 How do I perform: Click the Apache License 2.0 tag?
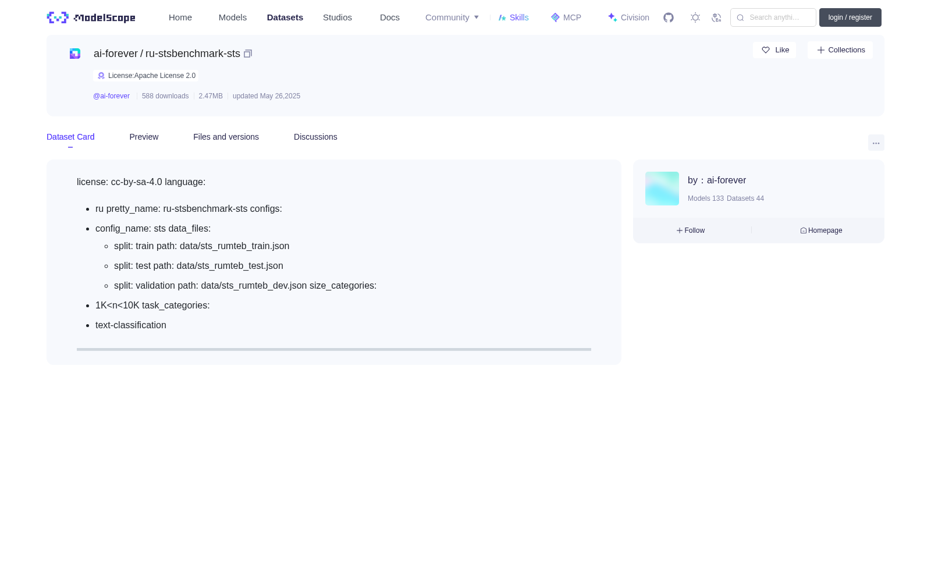[146, 76]
